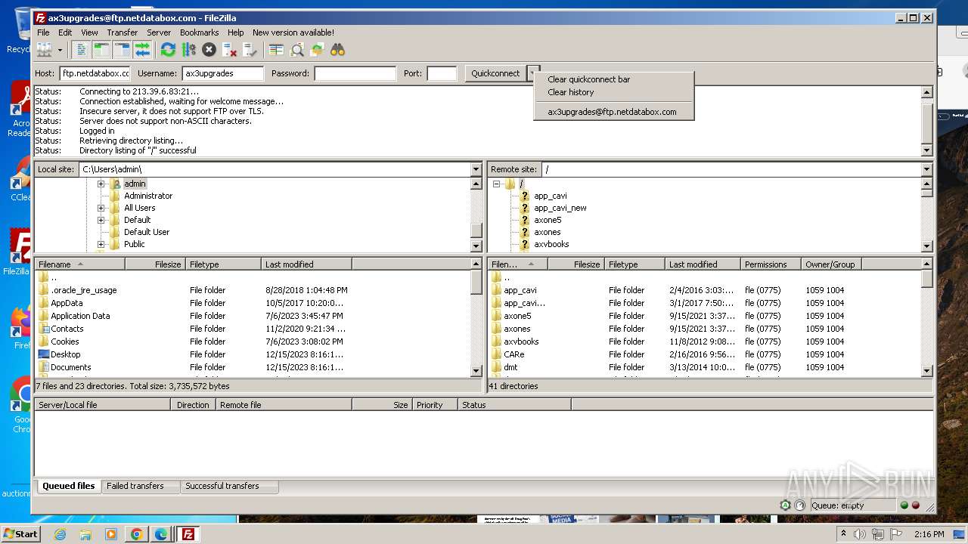
Task: Sort remote files by Permissions header
Action: tap(771, 264)
